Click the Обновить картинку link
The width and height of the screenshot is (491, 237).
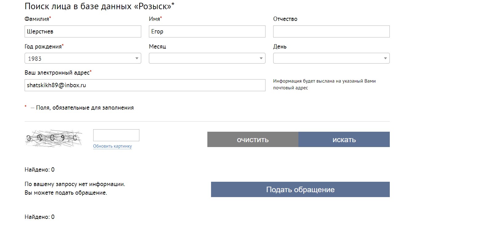(x=113, y=146)
